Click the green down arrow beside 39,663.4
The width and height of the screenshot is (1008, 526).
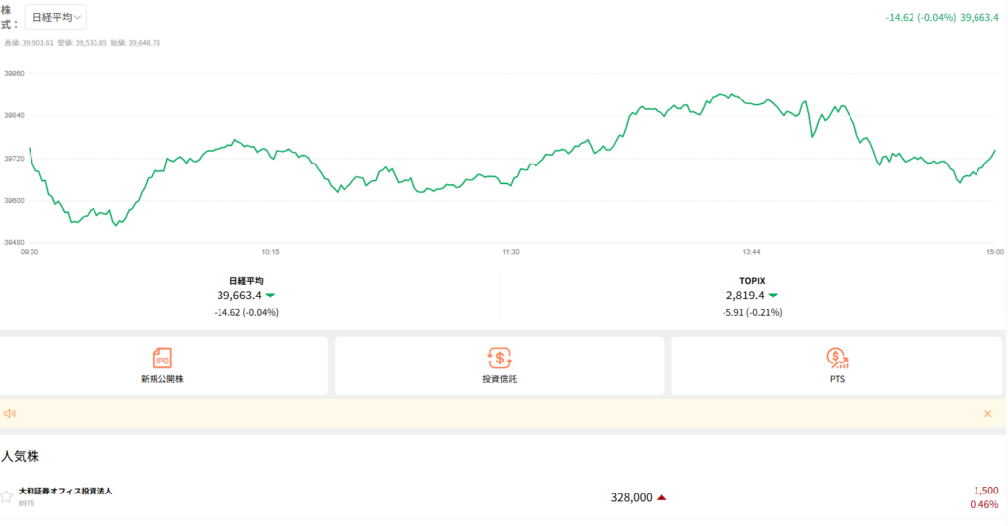click(270, 296)
